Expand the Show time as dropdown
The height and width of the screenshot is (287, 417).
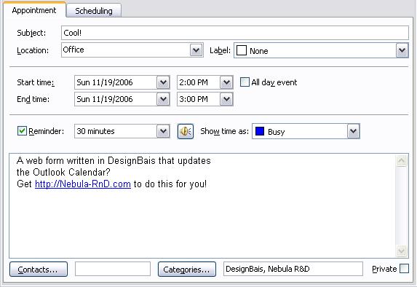click(354, 131)
